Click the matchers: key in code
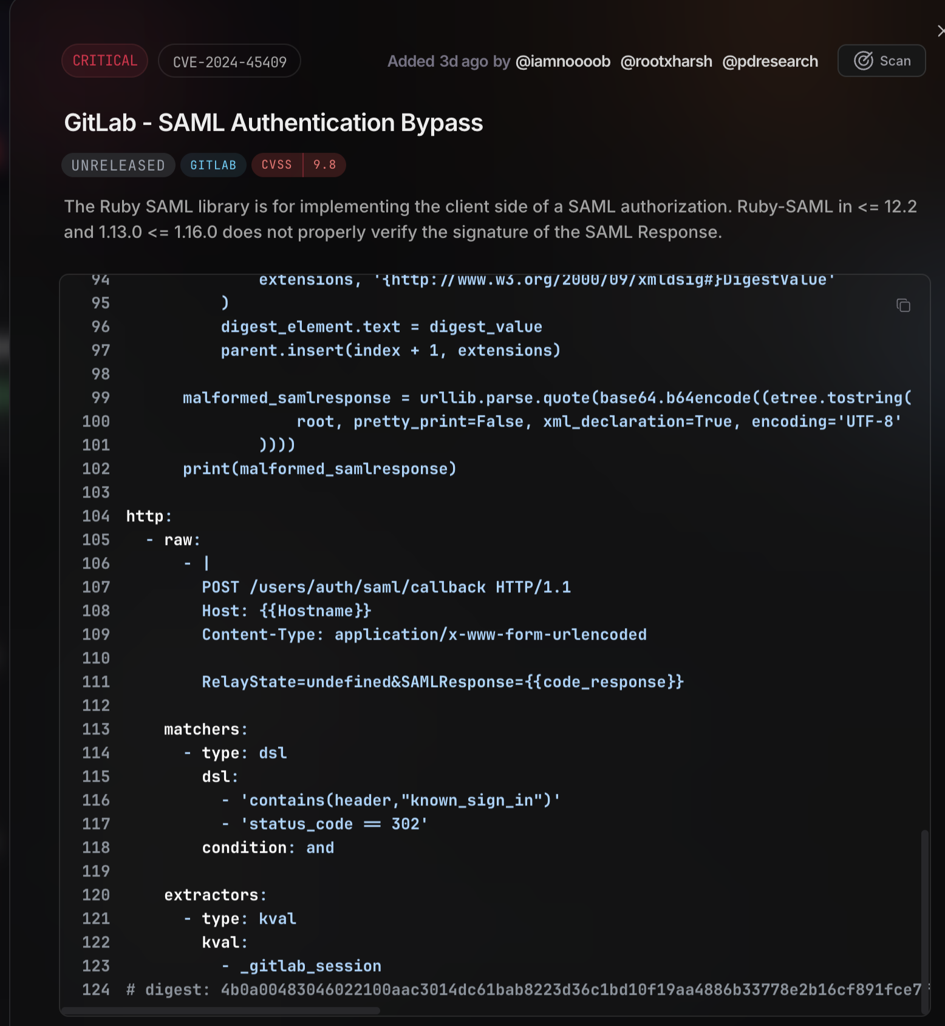The height and width of the screenshot is (1026, 945). pyautogui.click(x=206, y=729)
